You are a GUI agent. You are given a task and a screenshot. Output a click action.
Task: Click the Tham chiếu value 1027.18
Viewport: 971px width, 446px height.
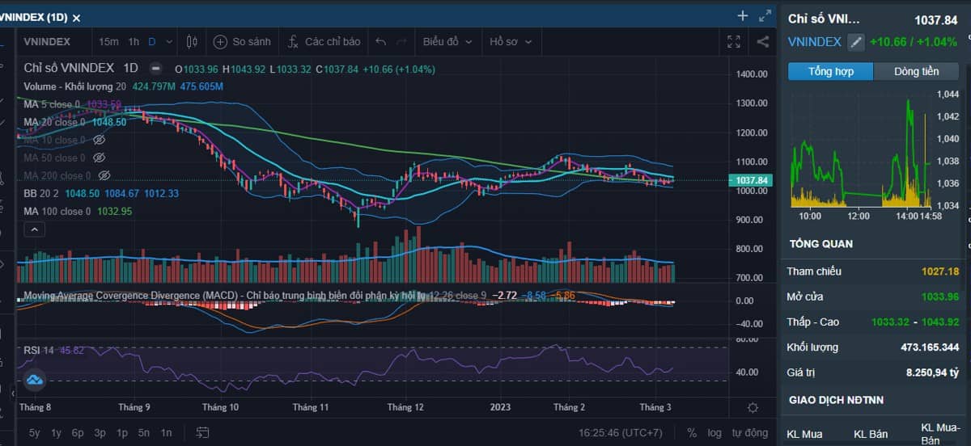tap(940, 271)
